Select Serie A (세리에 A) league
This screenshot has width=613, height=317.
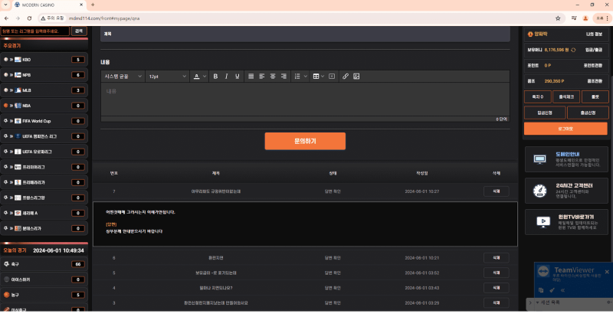(44, 213)
